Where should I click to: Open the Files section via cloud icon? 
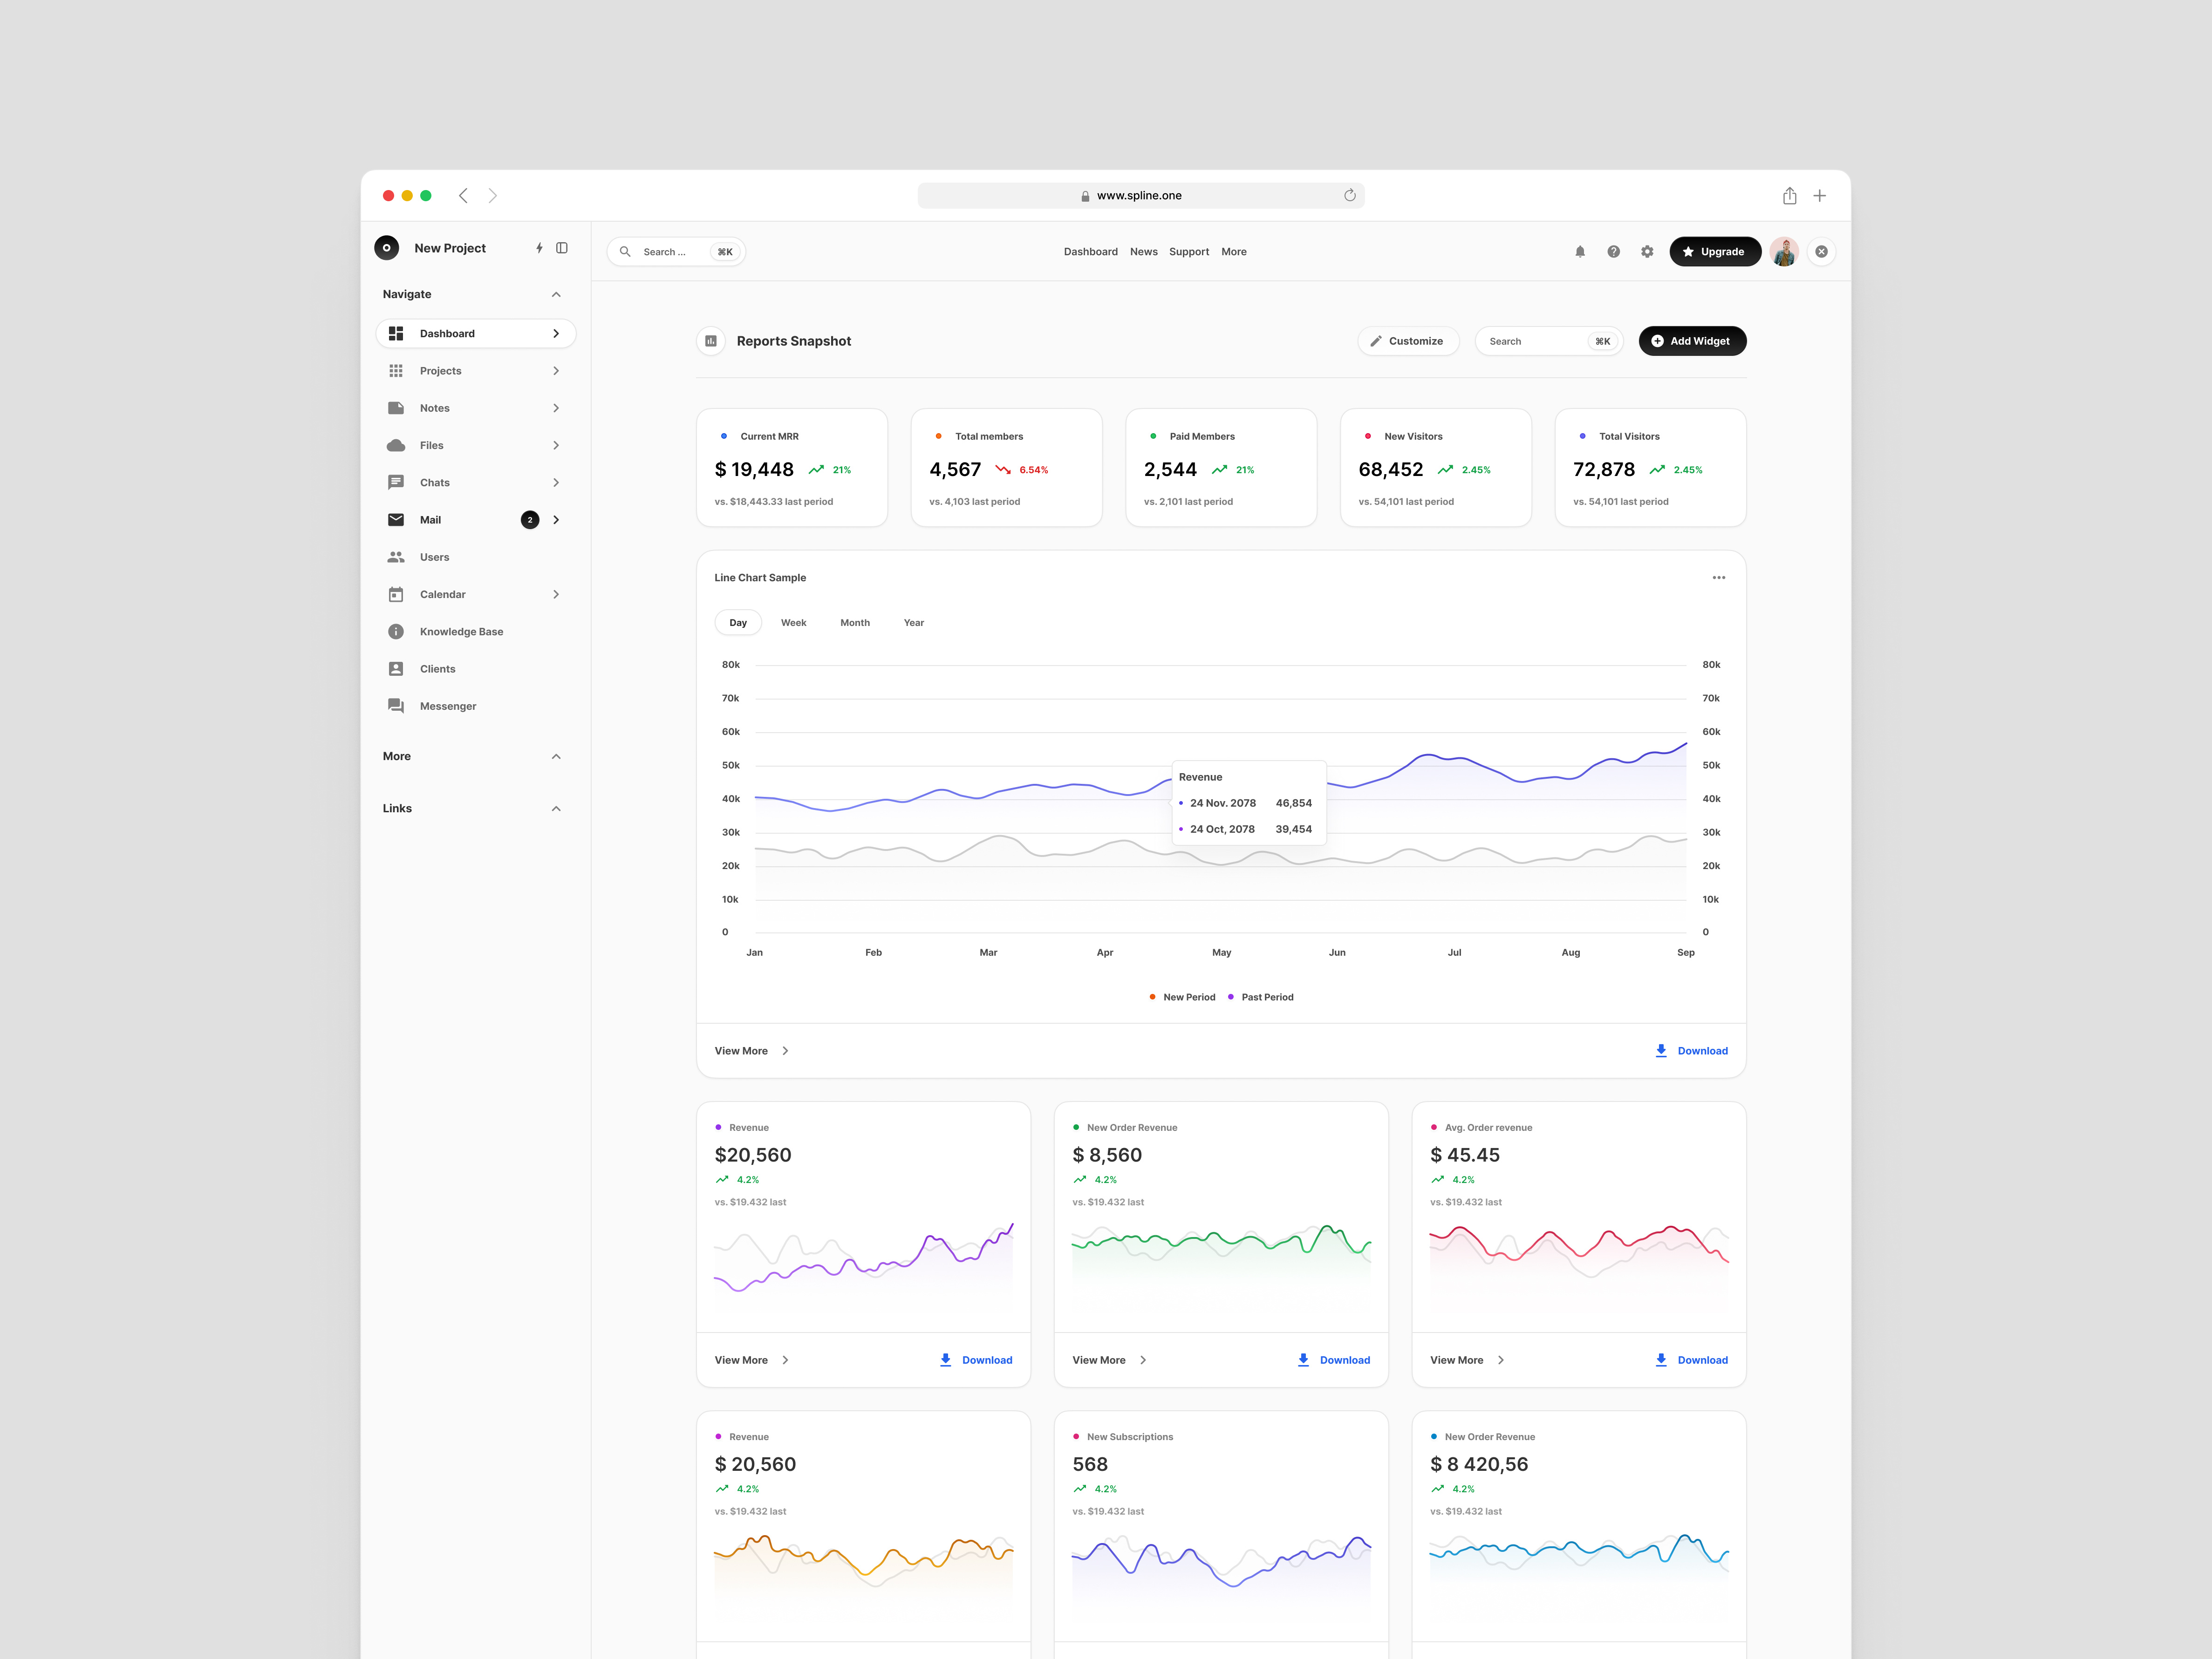click(397, 445)
